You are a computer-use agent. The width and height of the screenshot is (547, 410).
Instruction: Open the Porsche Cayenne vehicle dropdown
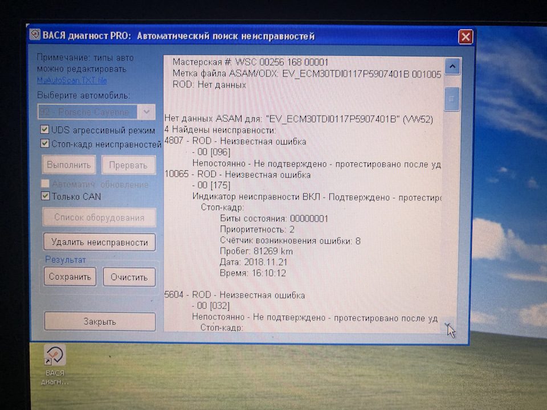point(146,112)
